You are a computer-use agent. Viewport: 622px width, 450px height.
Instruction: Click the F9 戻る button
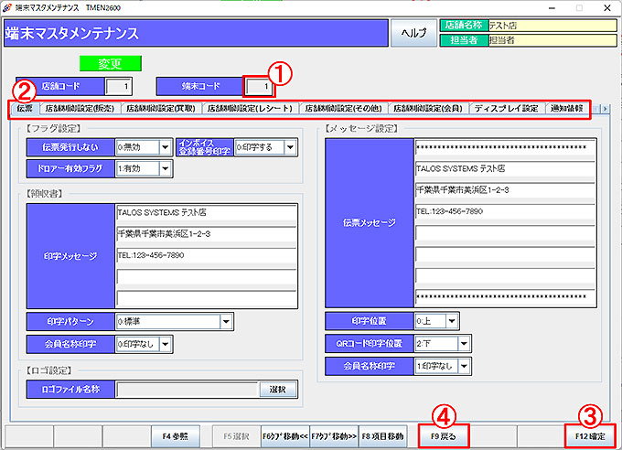pyautogui.click(x=443, y=436)
